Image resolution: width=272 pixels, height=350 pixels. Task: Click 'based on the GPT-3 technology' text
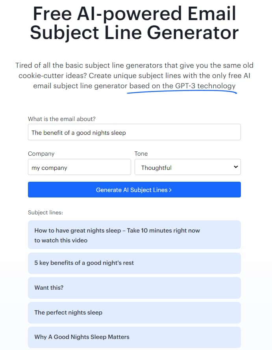point(182,86)
